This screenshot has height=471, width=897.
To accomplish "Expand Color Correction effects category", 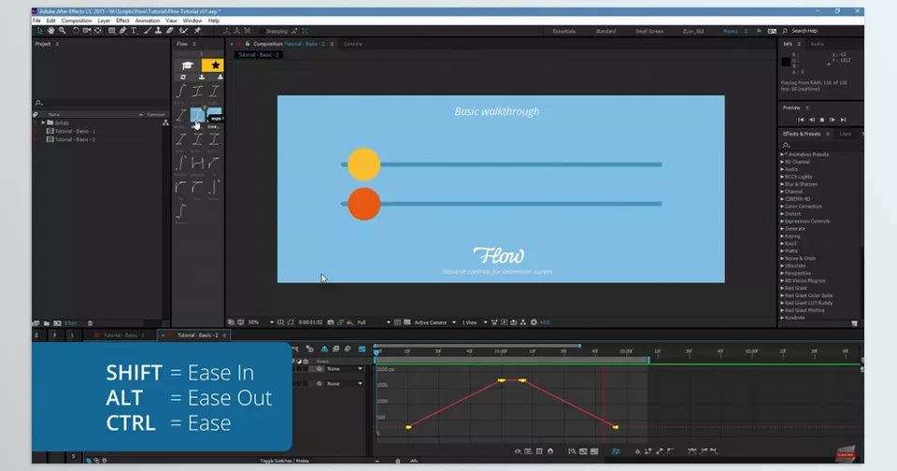I will (x=782, y=207).
